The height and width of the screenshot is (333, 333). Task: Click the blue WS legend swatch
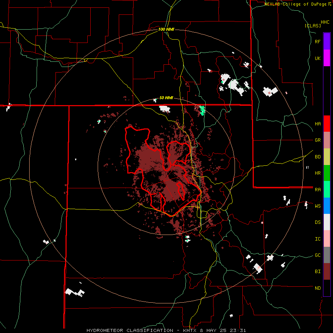(x=327, y=206)
